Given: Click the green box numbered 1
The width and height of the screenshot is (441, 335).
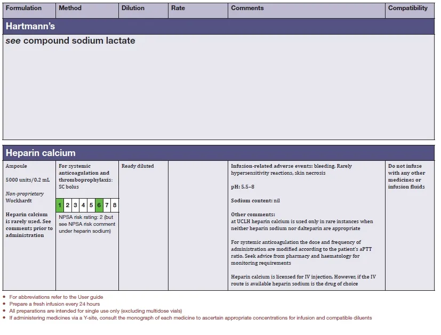Looking at the screenshot, I should pos(60,205).
